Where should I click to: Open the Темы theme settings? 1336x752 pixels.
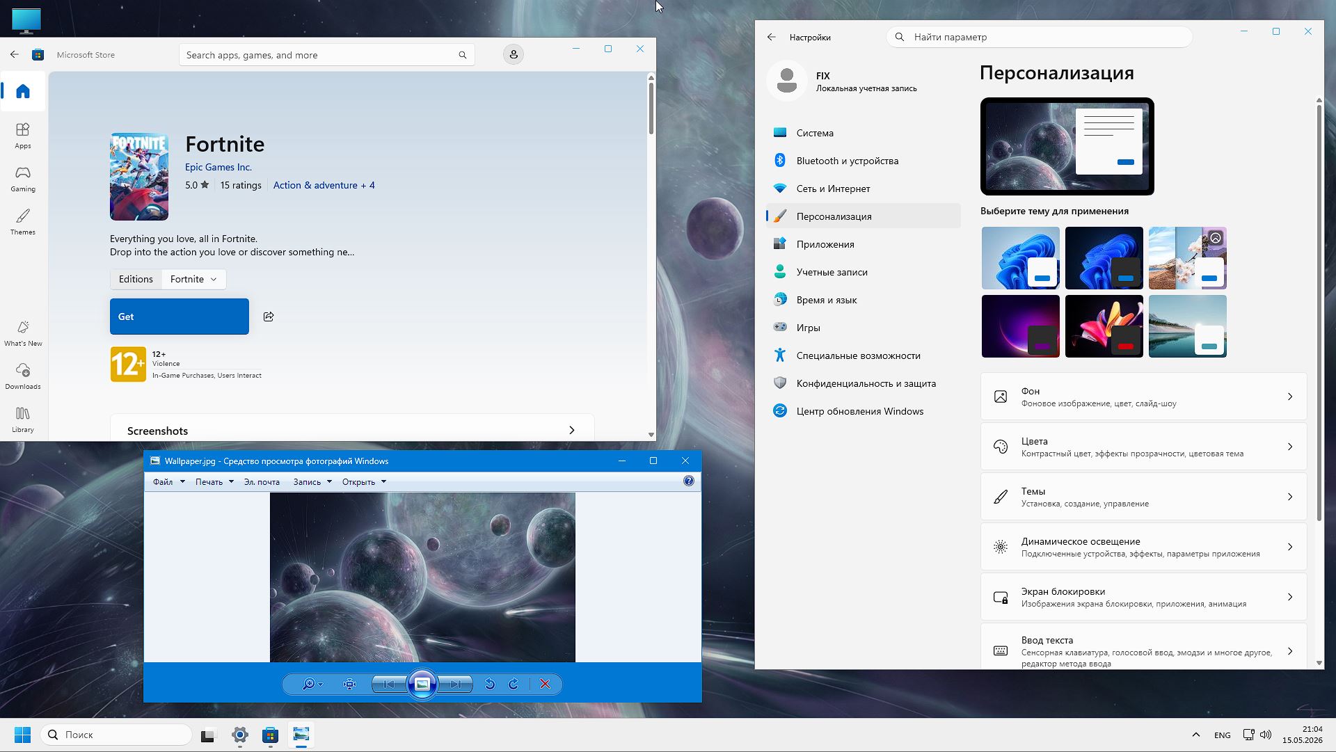[x=1143, y=497]
